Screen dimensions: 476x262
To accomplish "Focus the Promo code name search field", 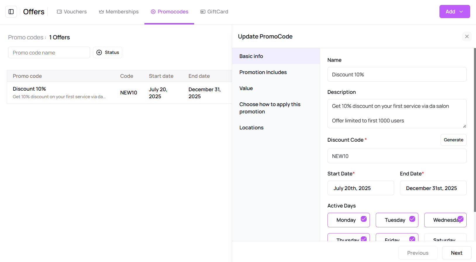I will point(49,52).
